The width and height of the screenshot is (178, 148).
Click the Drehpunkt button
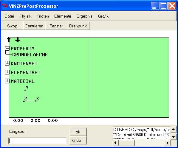click(x=78, y=26)
